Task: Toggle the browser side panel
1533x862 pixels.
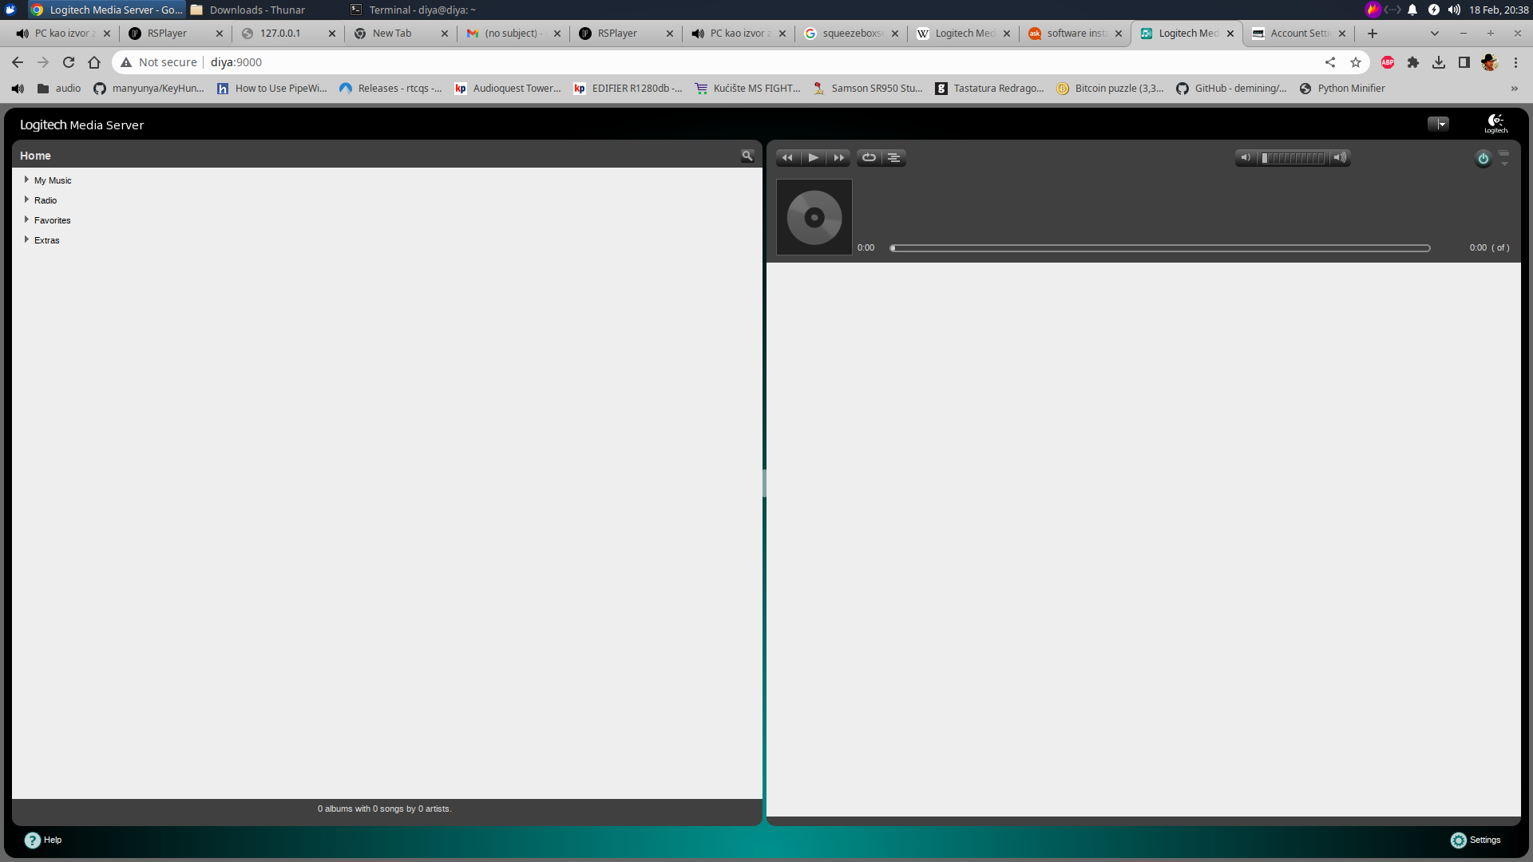Action: pyautogui.click(x=1464, y=62)
